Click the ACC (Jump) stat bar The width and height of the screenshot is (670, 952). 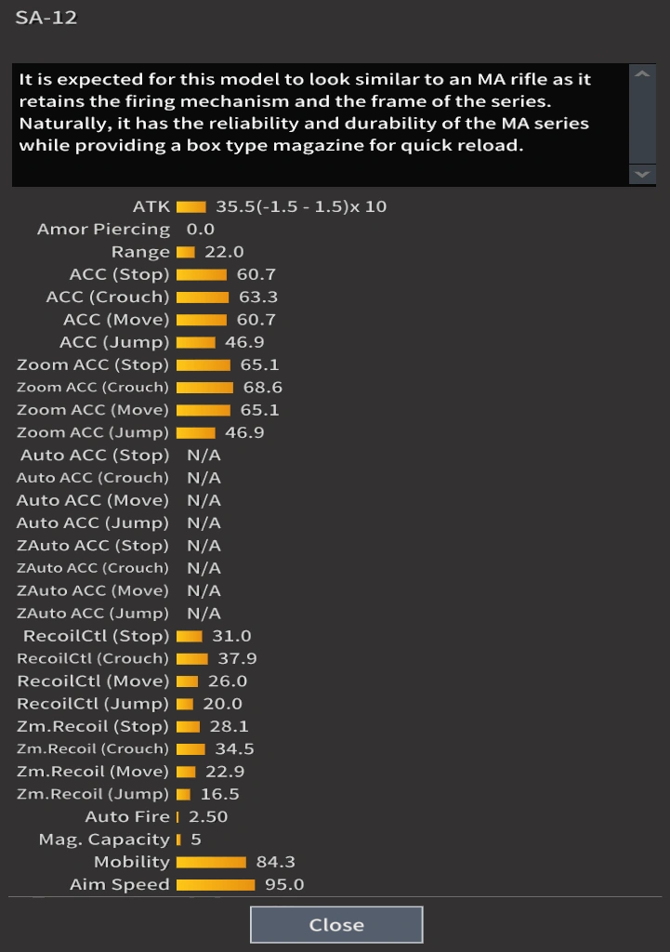point(195,342)
